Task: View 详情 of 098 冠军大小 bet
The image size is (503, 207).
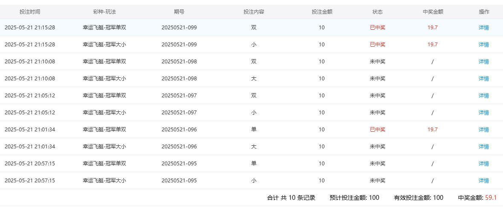Action: point(483,79)
